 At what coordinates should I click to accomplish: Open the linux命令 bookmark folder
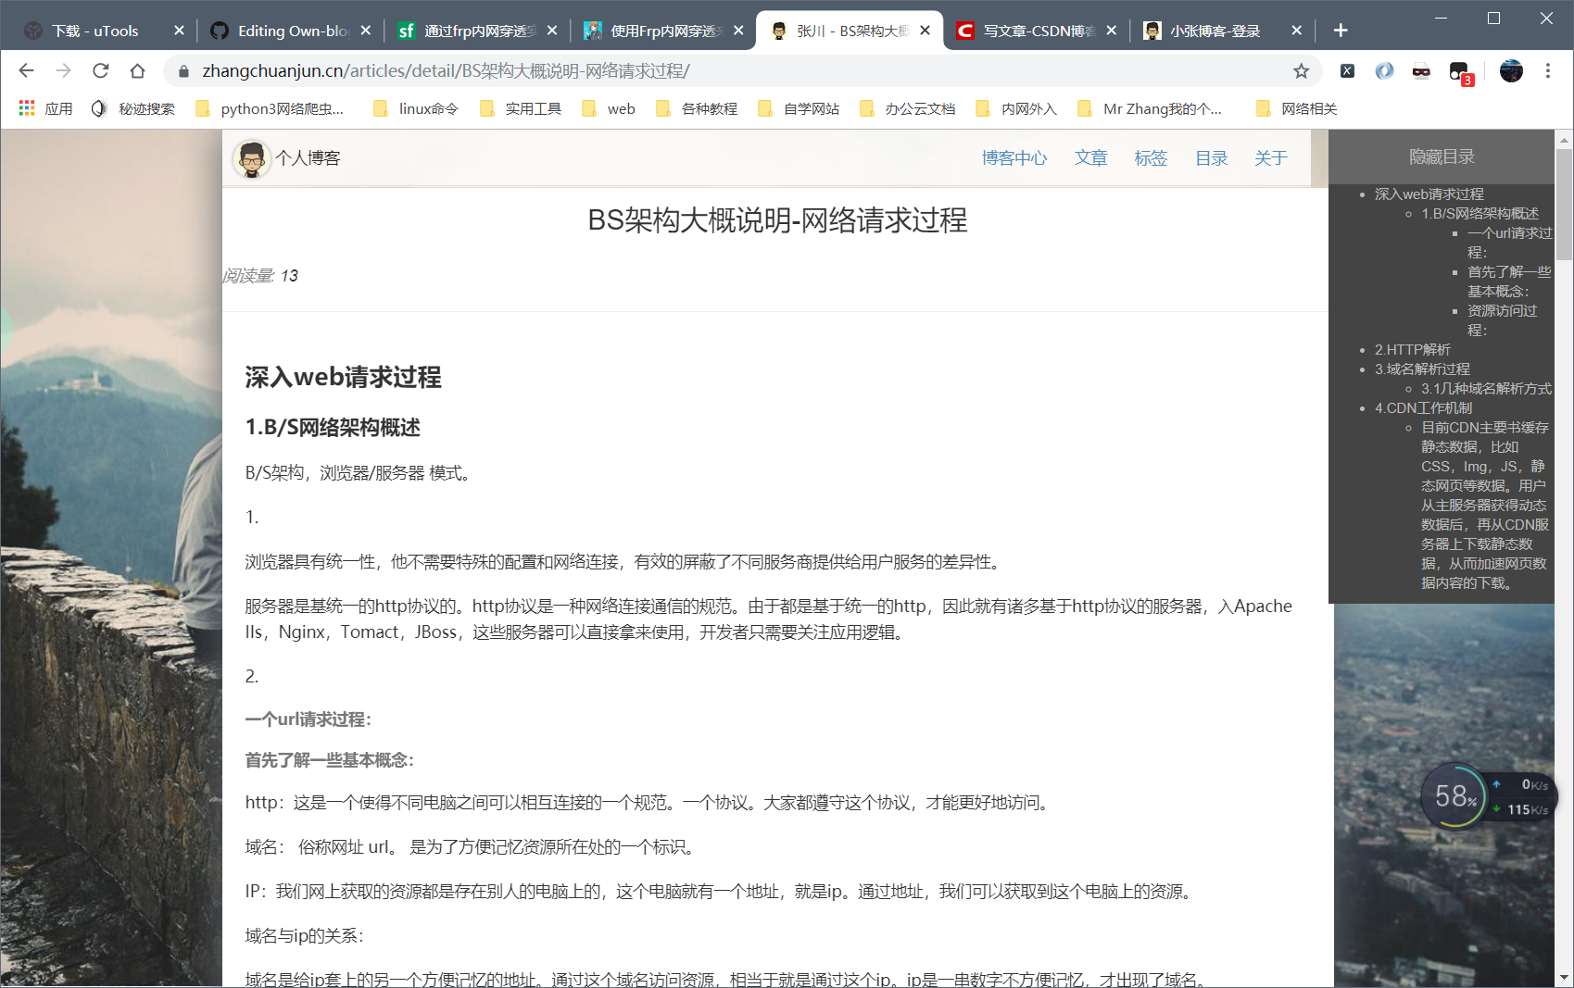point(416,108)
